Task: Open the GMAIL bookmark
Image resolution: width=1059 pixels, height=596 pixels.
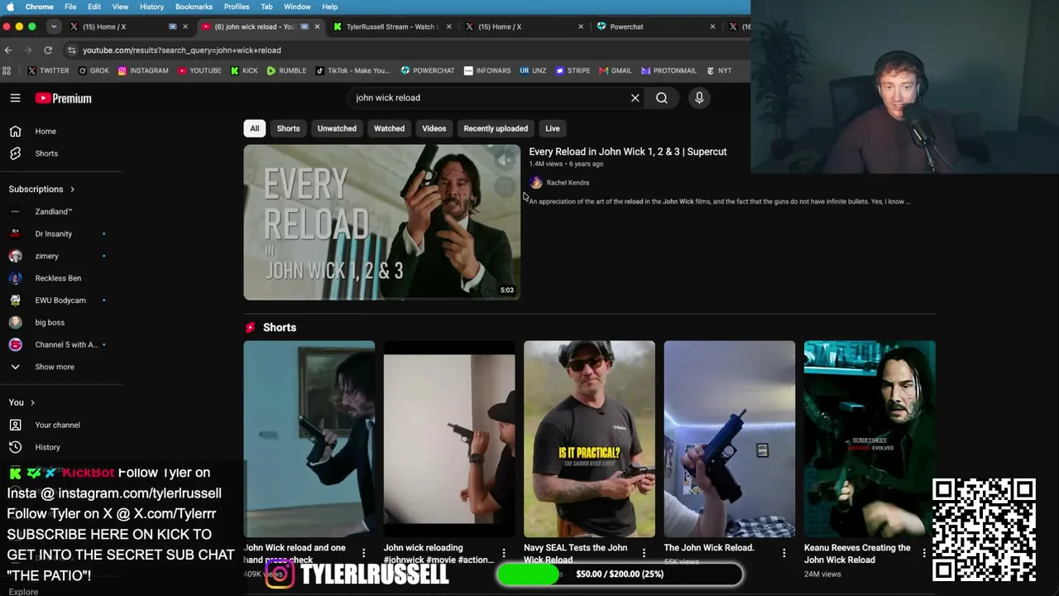Action: pyautogui.click(x=616, y=70)
